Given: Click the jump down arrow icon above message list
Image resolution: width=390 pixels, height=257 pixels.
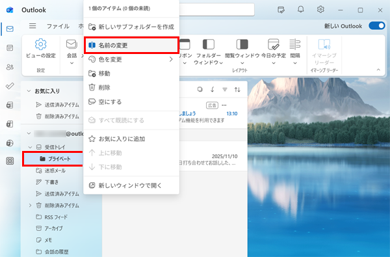Looking at the screenshot, I should (212, 89).
